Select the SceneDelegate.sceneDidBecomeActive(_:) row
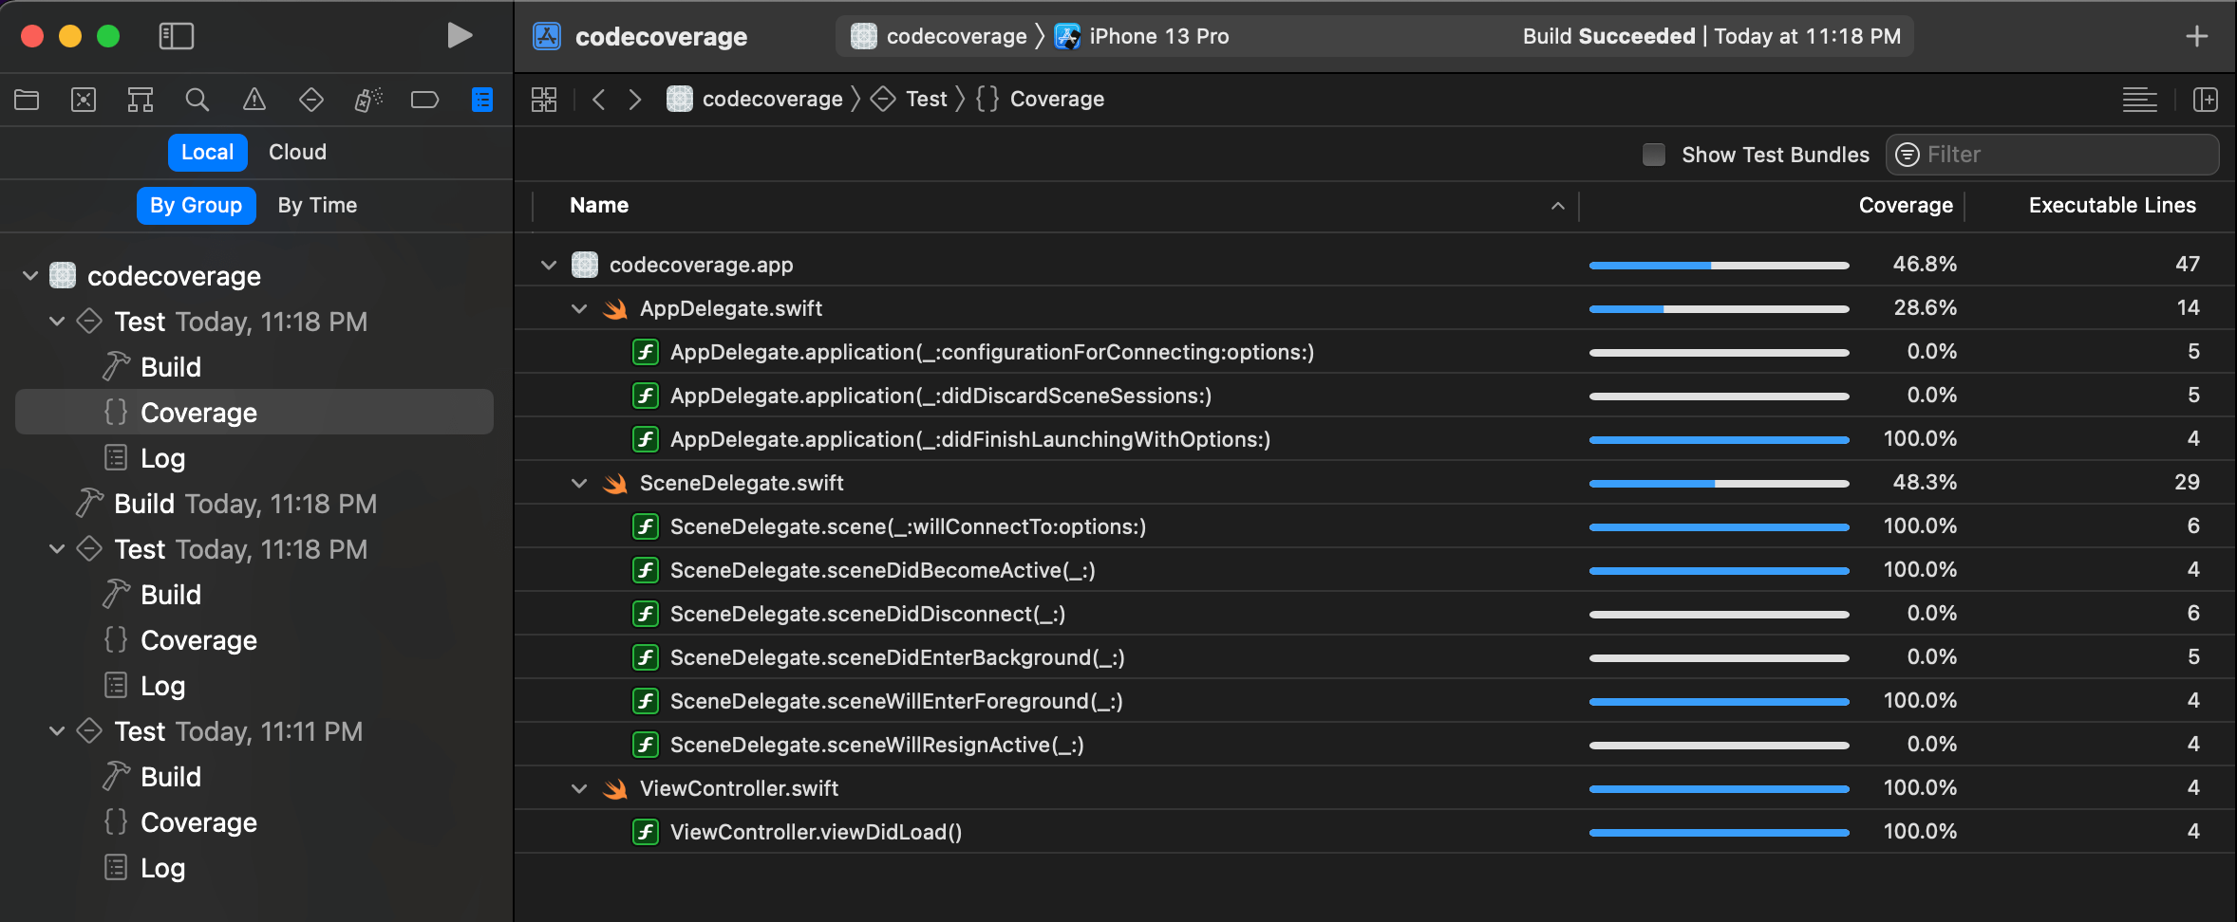The width and height of the screenshot is (2237, 922). 1375,571
